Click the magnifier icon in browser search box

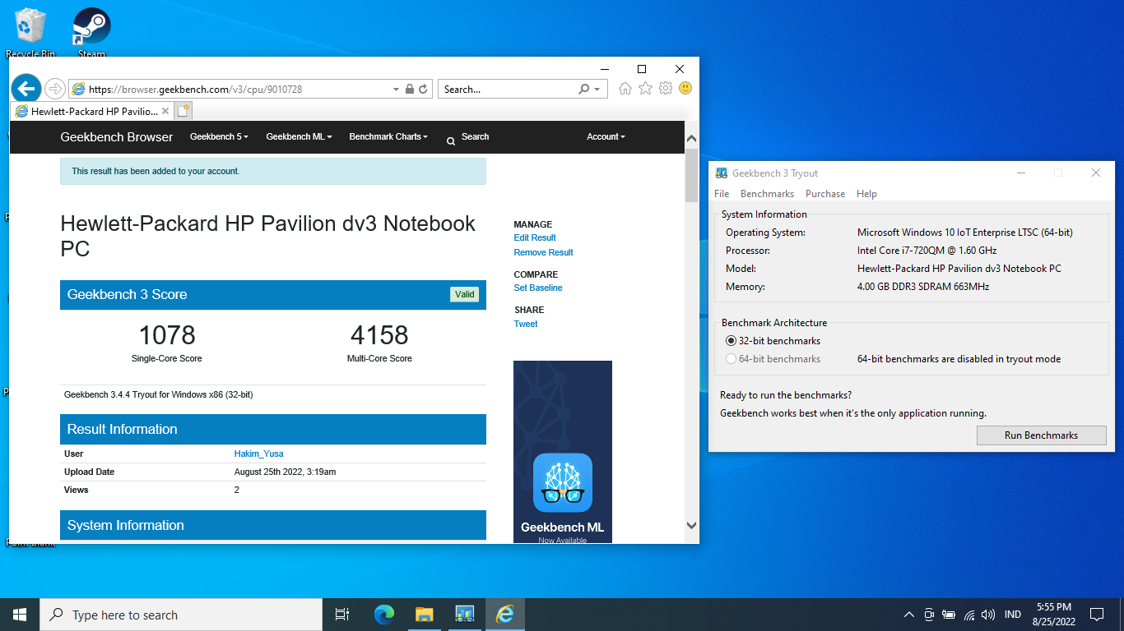click(584, 89)
